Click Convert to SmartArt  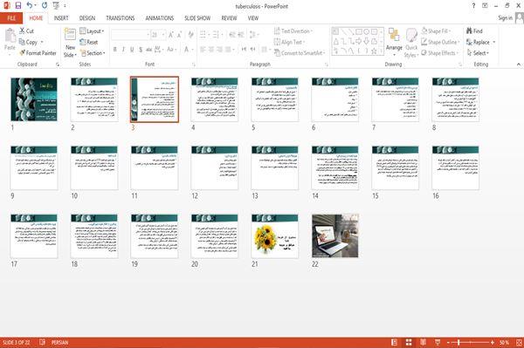click(x=299, y=53)
